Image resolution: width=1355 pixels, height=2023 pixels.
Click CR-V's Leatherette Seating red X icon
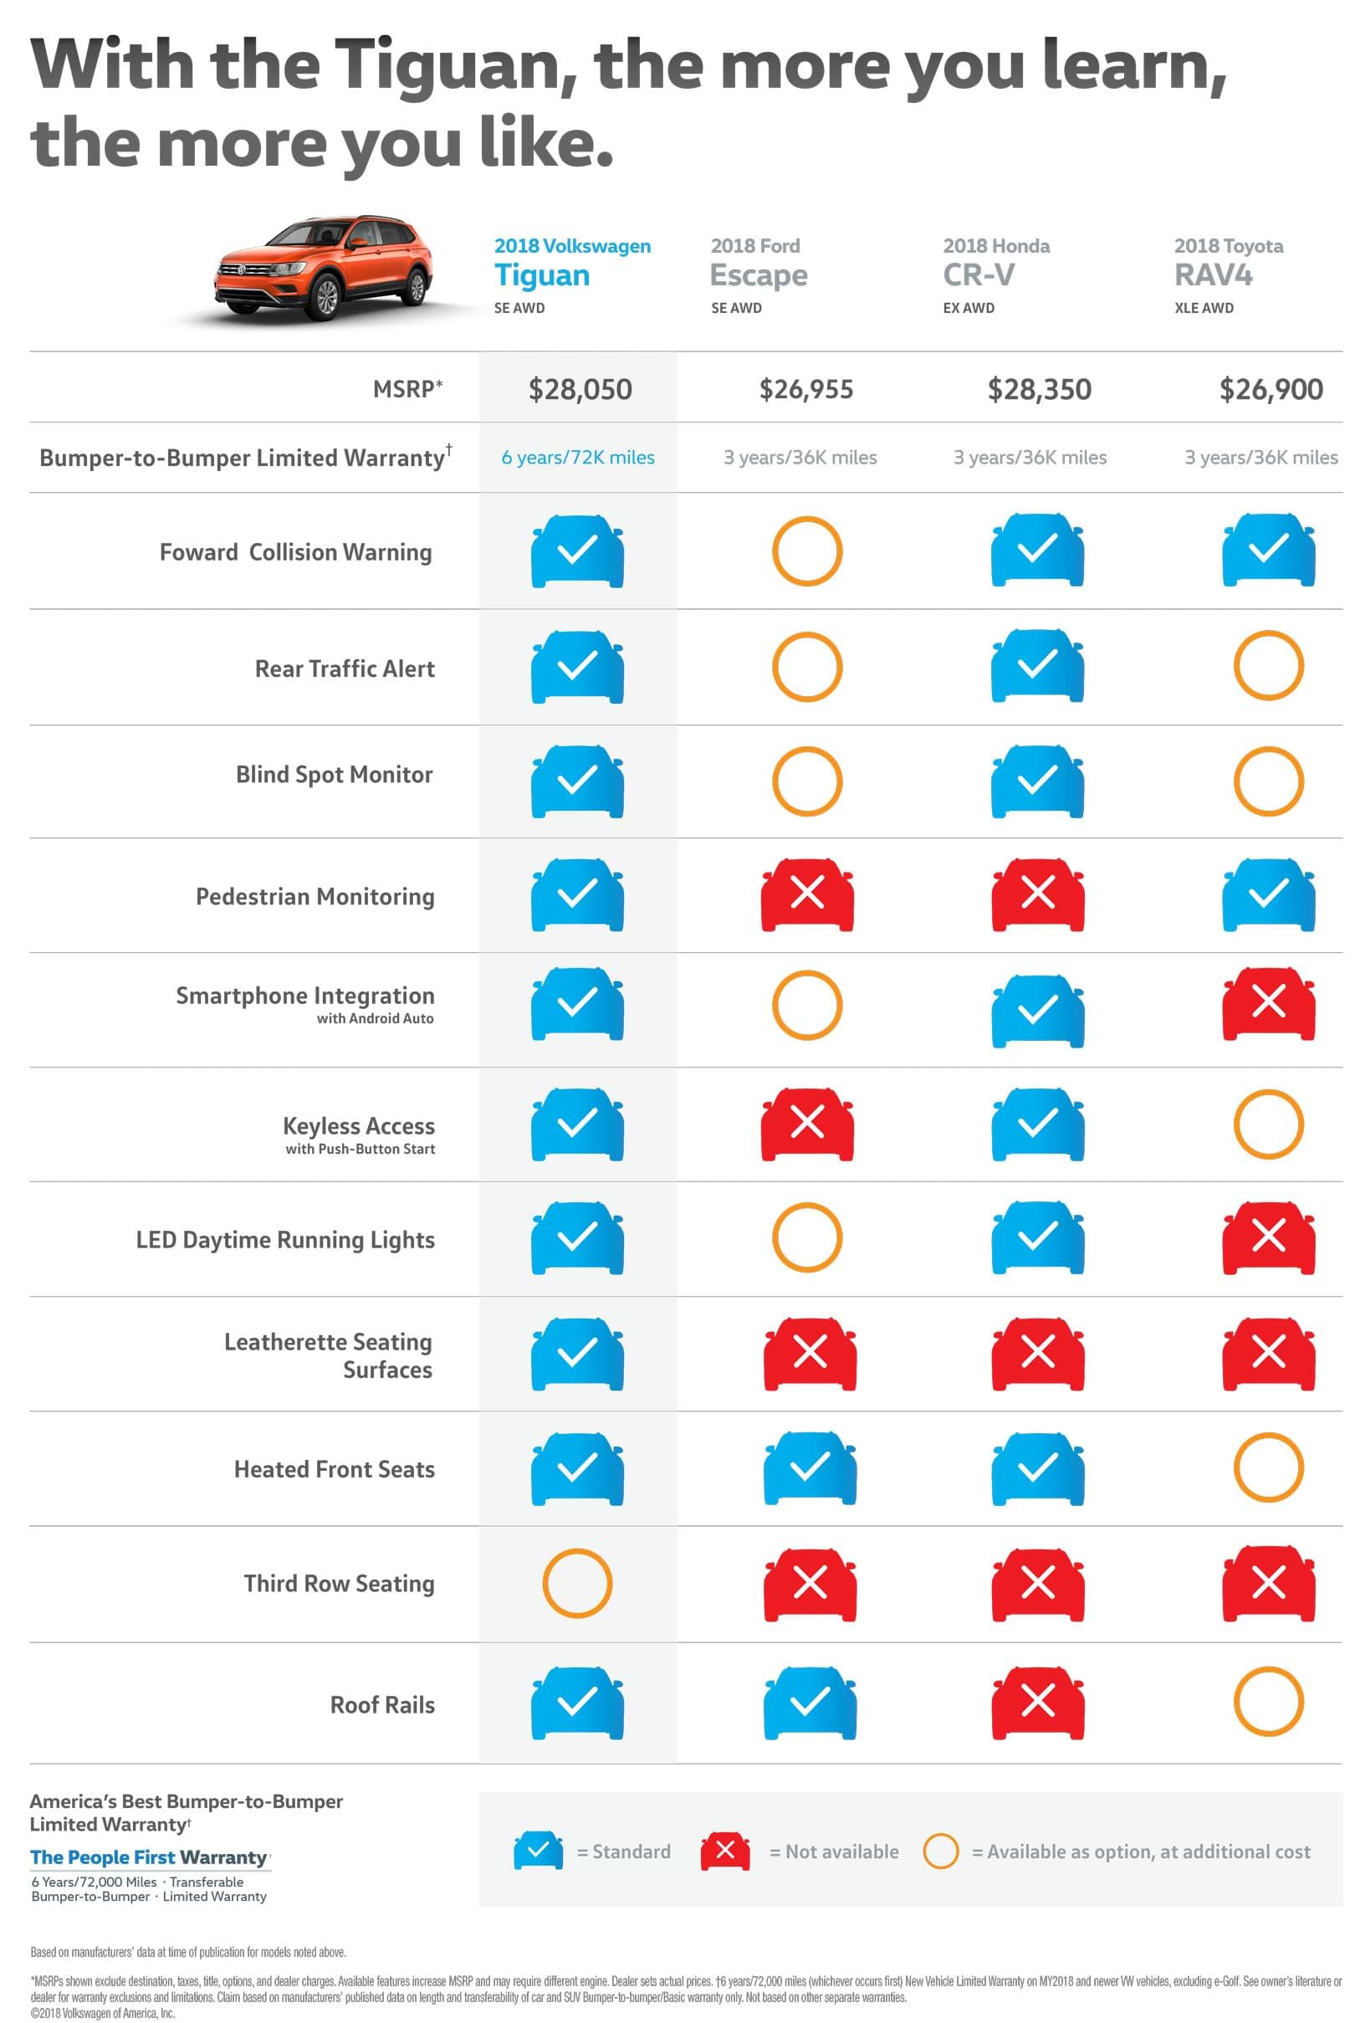tap(1037, 1354)
